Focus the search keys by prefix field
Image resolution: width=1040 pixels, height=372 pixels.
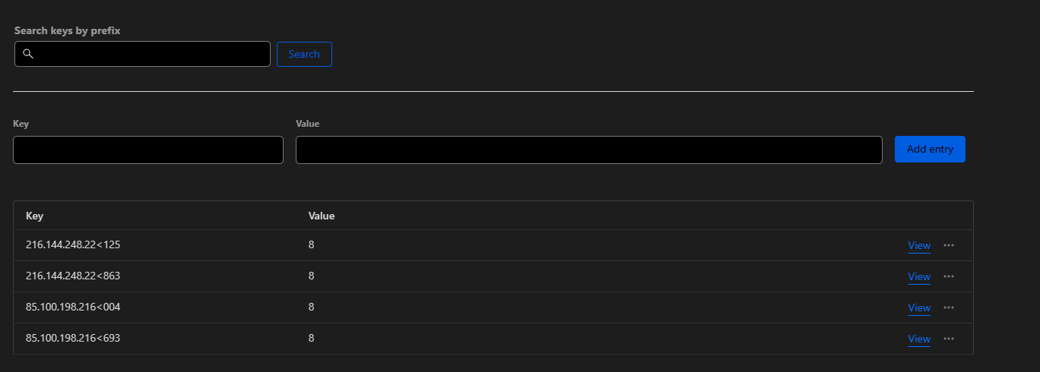coord(142,54)
